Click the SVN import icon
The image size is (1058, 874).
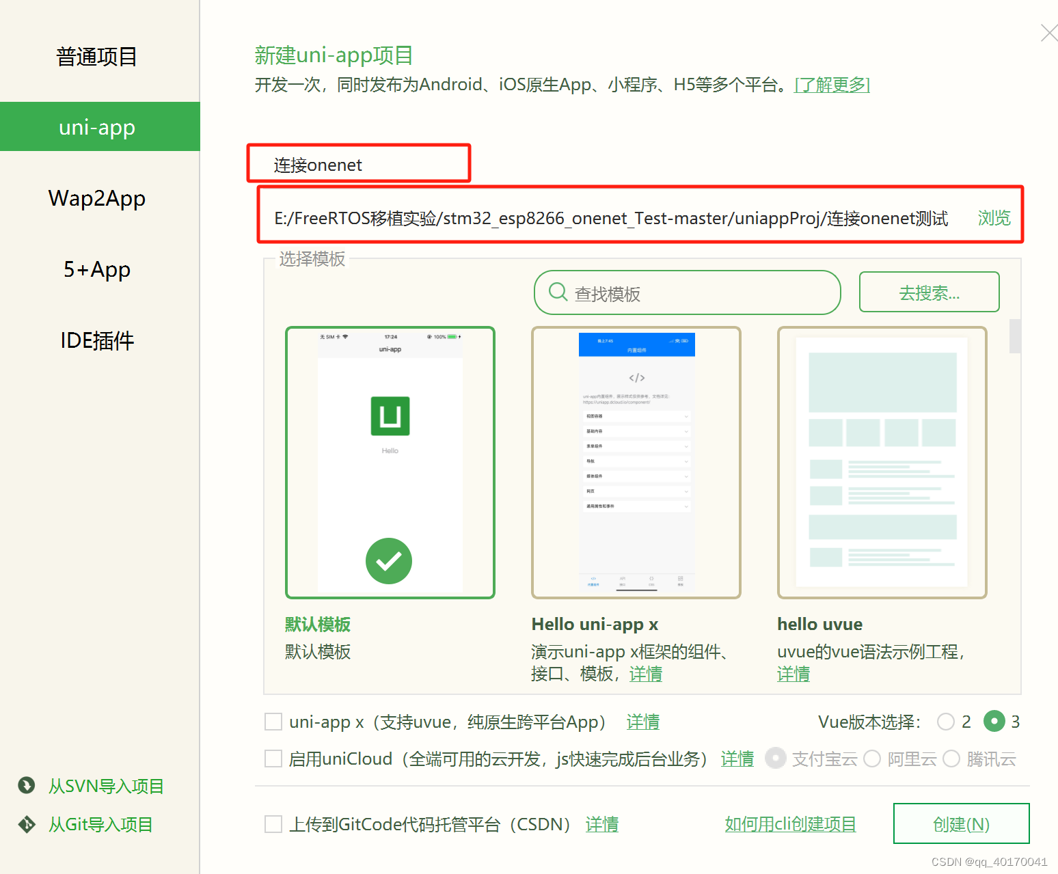tap(27, 786)
